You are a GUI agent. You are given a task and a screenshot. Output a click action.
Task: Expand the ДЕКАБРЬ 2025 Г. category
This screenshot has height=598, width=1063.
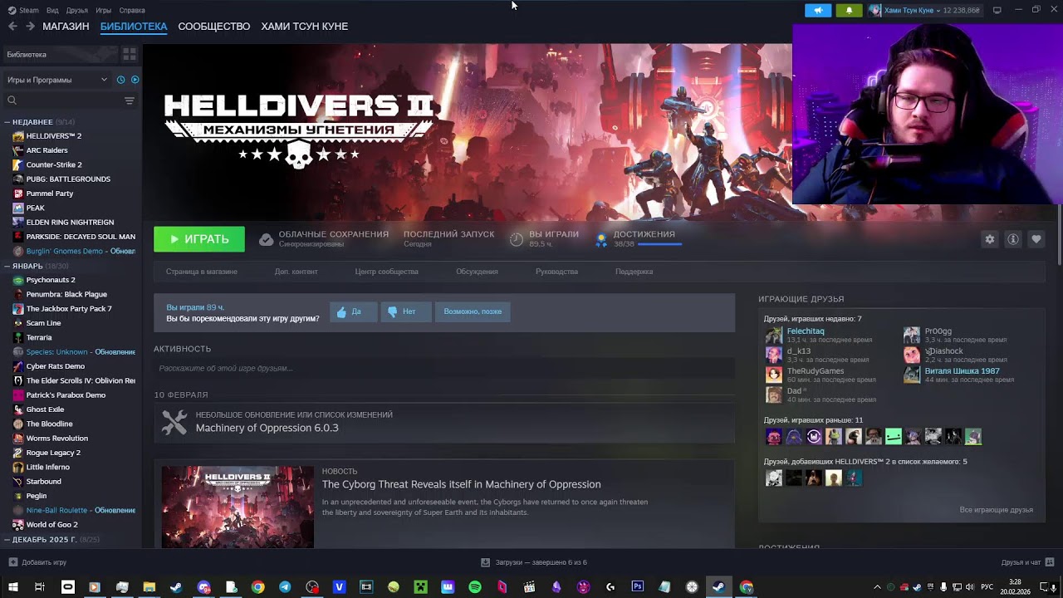8,540
